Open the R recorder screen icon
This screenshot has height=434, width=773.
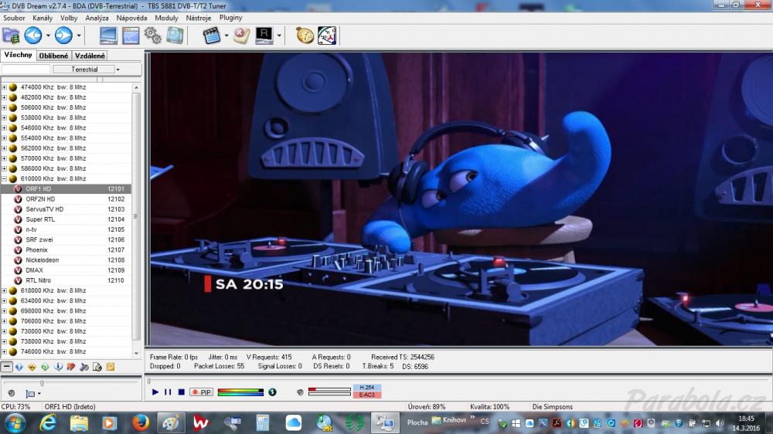[264, 36]
